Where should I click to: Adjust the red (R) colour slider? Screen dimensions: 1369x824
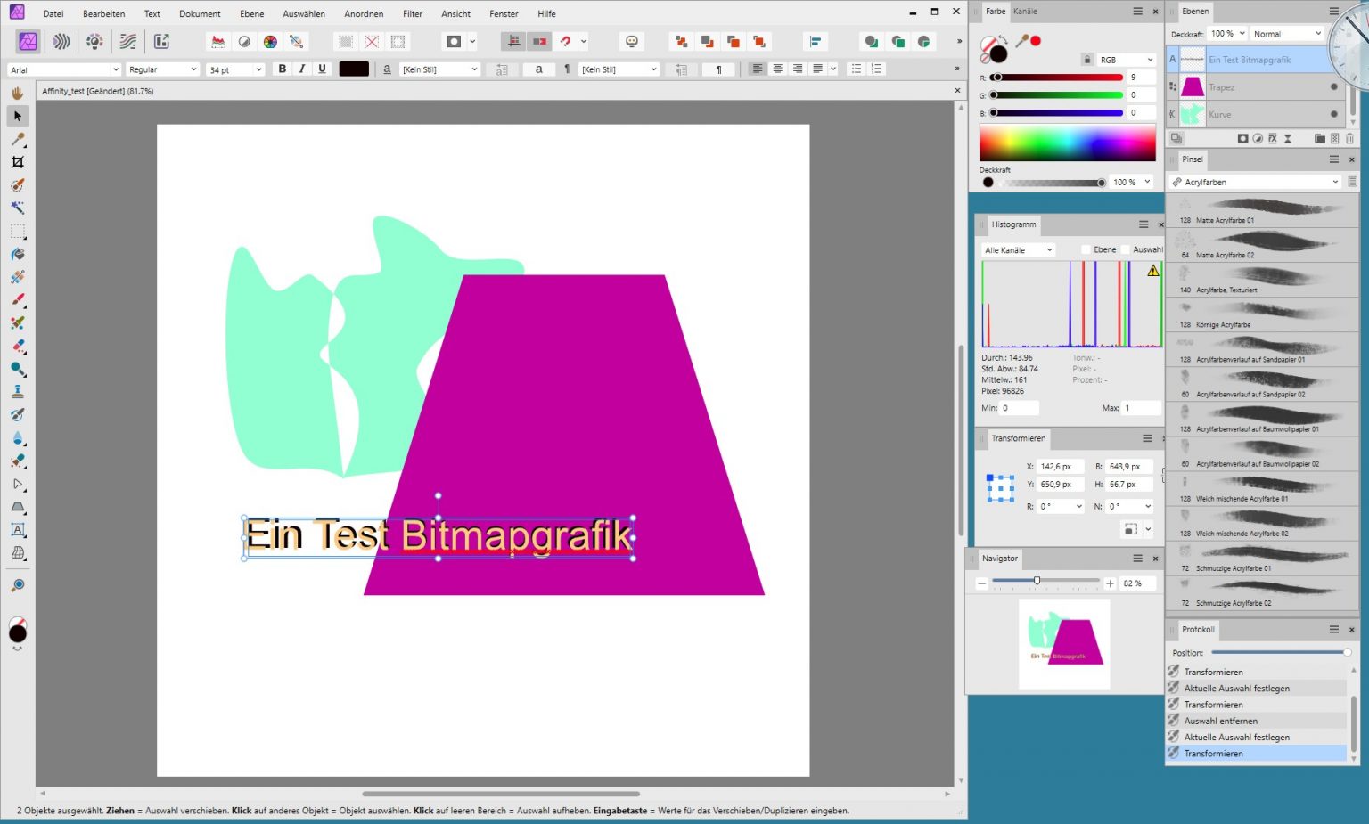click(x=1057, y=78)
